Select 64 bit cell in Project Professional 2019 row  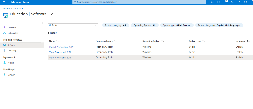tap(192, 47)
